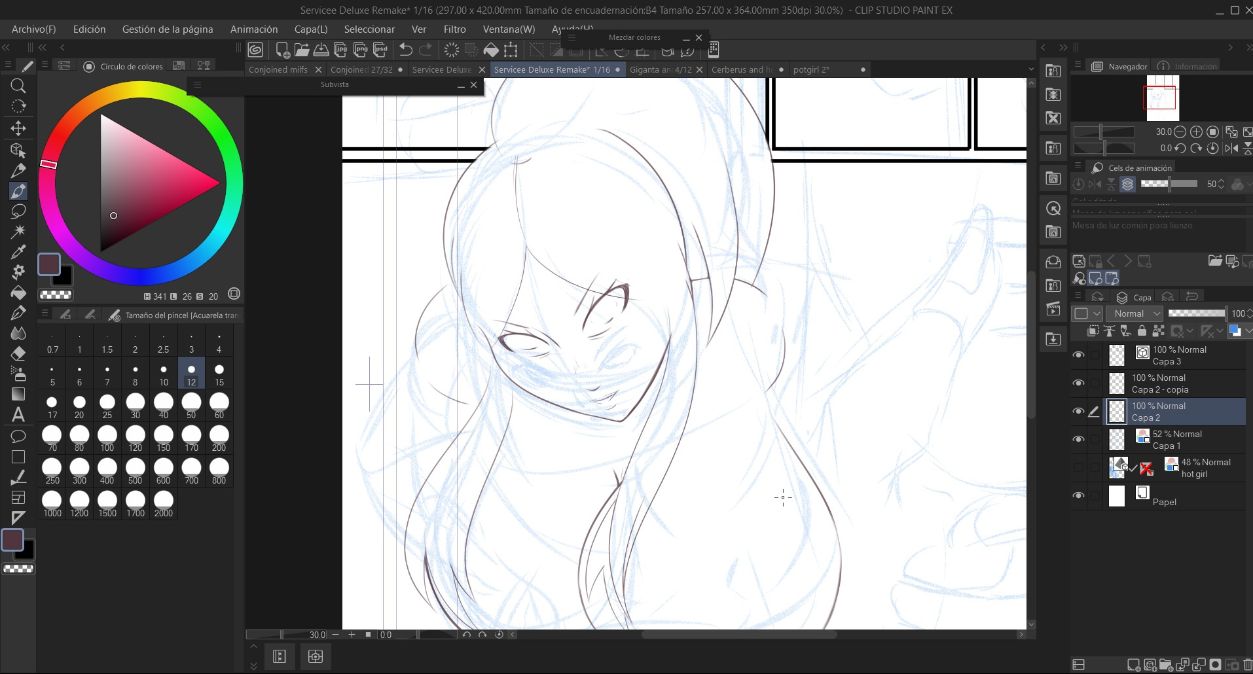Open the layer palette color dropdown
Viewport: 1253px width, 674px height.
(1087, 313)
